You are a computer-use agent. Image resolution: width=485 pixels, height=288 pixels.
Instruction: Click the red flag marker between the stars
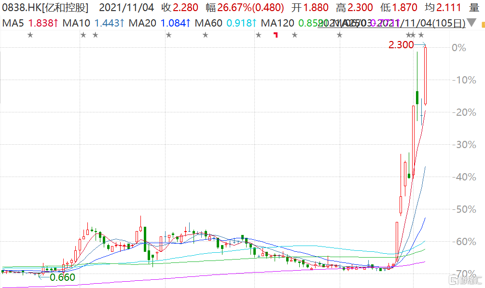[x=276, y=35]
